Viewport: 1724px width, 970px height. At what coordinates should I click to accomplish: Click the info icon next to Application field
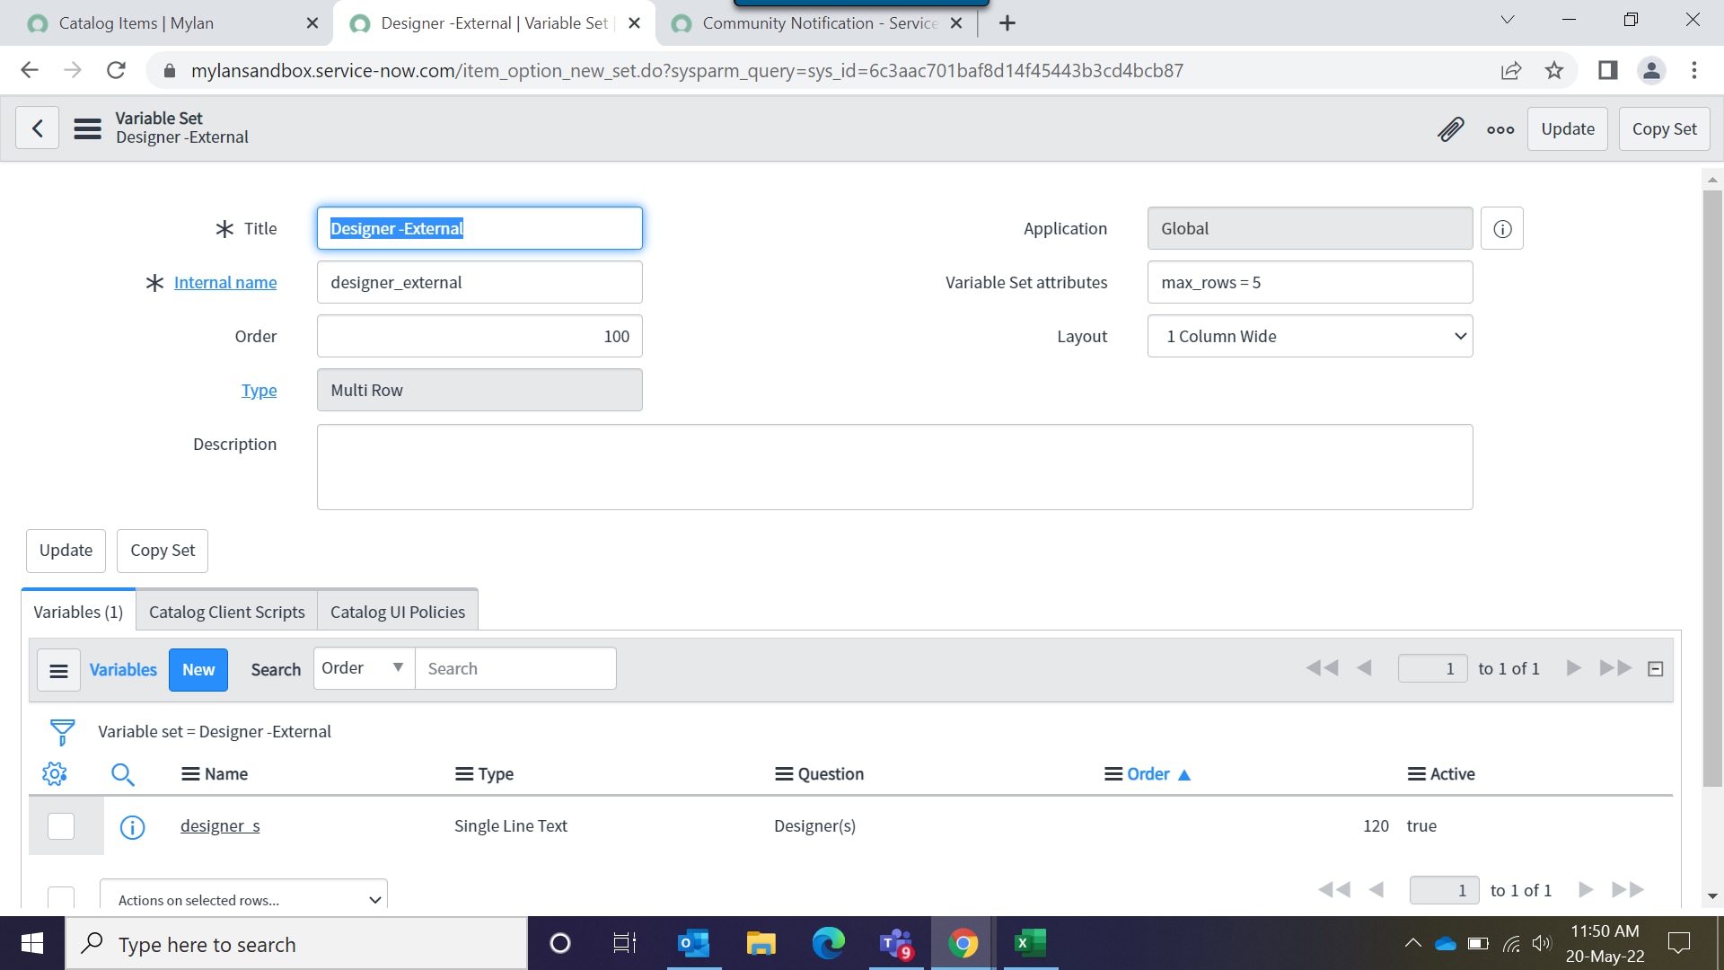point(1501,228)
